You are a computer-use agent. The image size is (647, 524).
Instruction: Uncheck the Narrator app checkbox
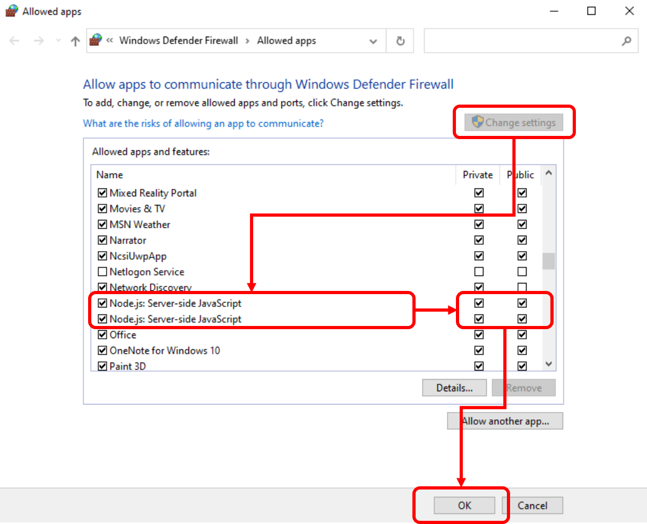tap(103, 240)
